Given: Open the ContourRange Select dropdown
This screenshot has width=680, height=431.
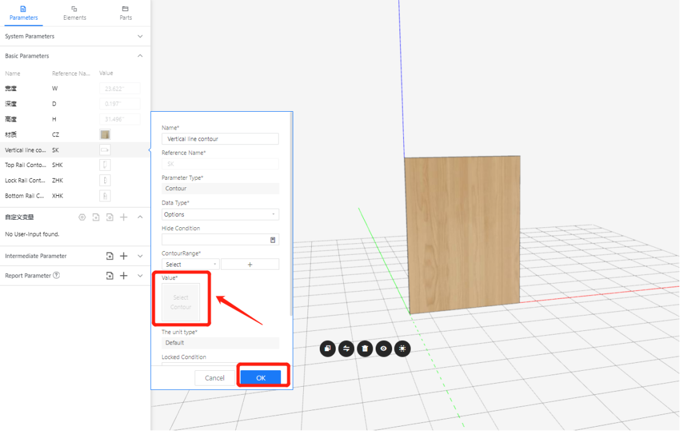Looking at the screenshot, I should coord(190,264).
